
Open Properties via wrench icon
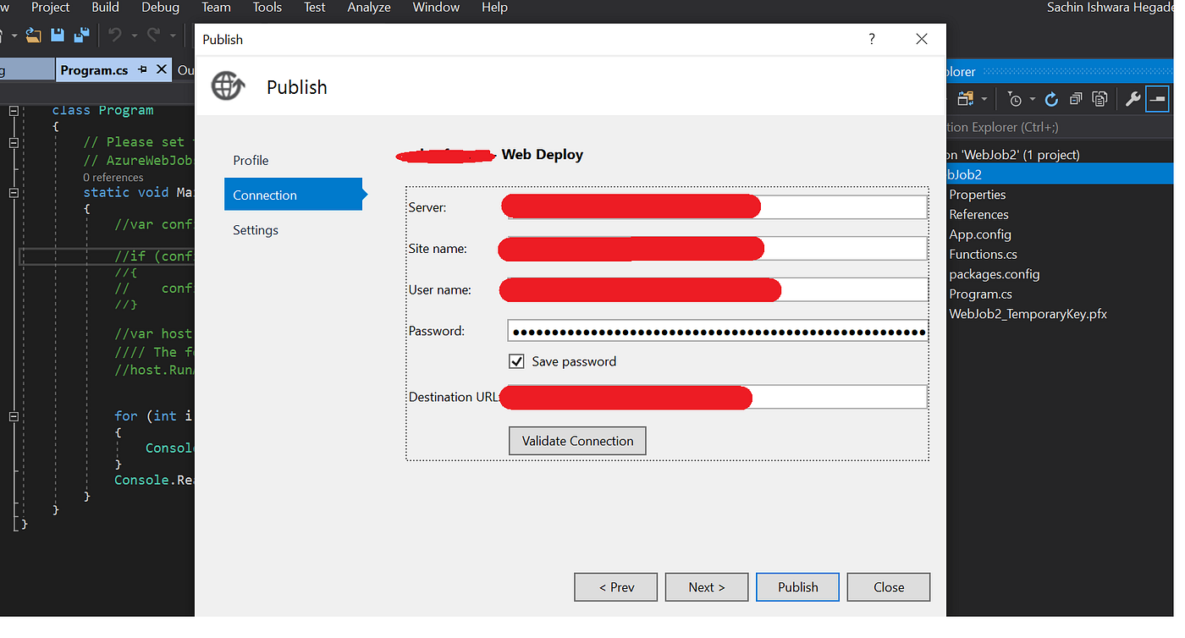coord(1133,99)
